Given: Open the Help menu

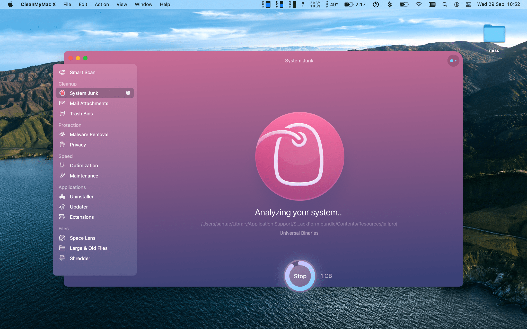Looking at the screenshot, I should click(x=165, y=4).
